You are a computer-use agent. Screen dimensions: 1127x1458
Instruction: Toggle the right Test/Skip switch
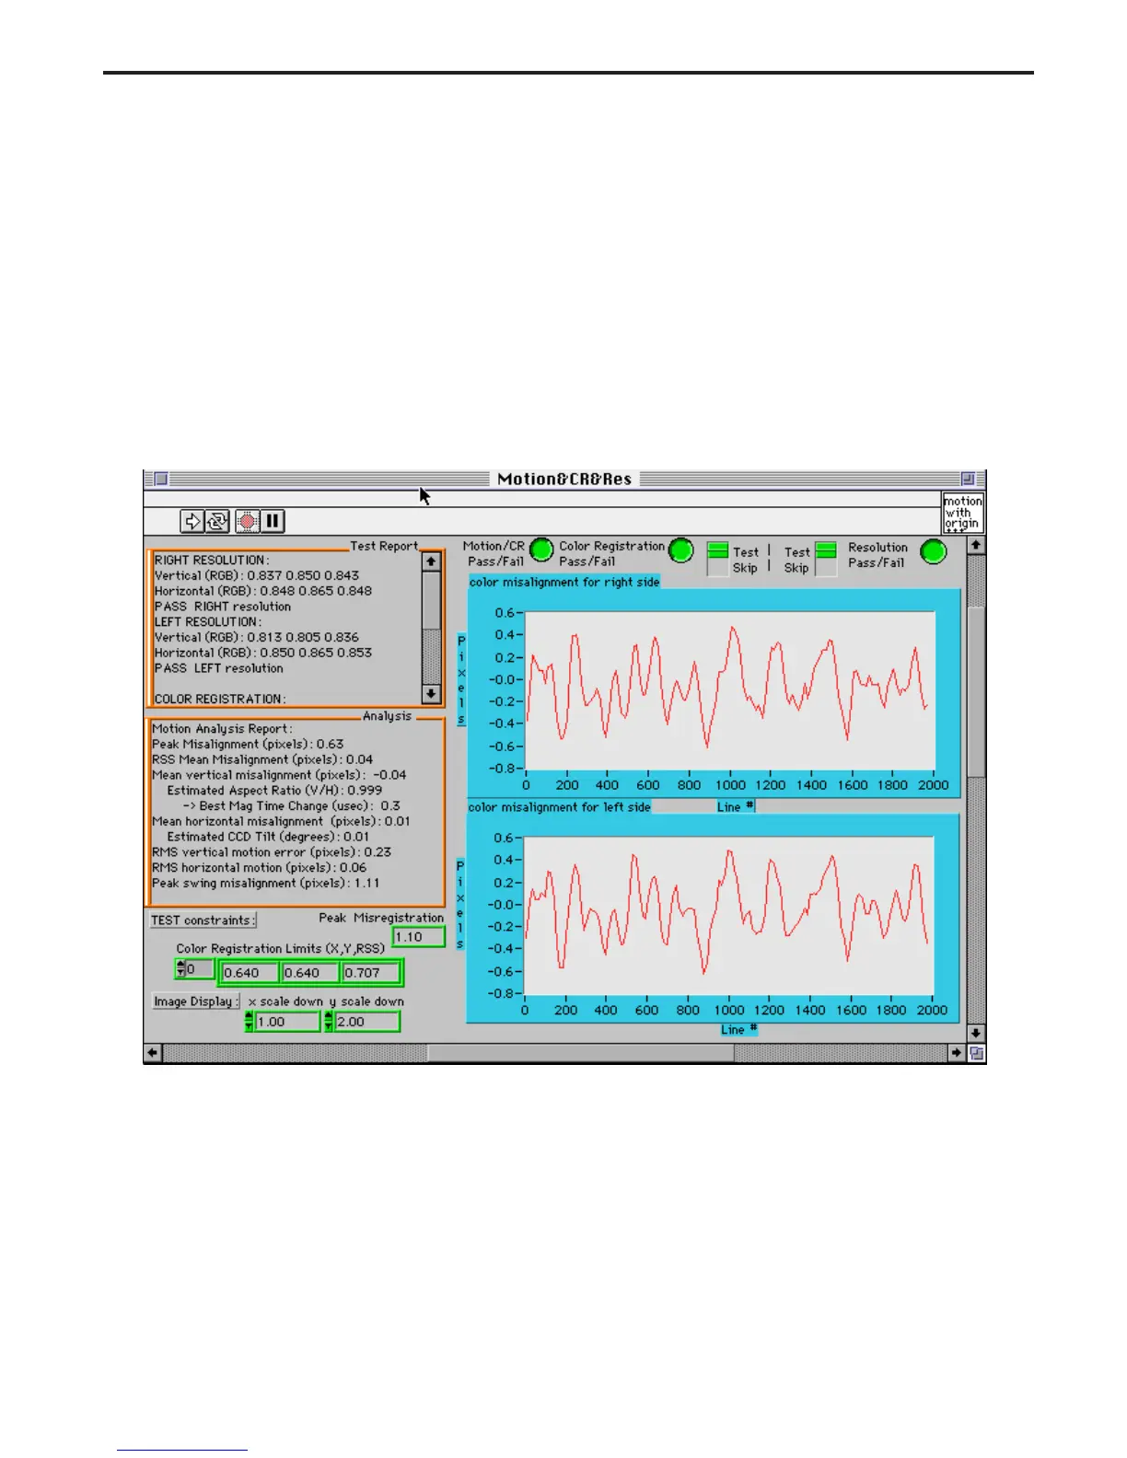(x=826, y=559)
